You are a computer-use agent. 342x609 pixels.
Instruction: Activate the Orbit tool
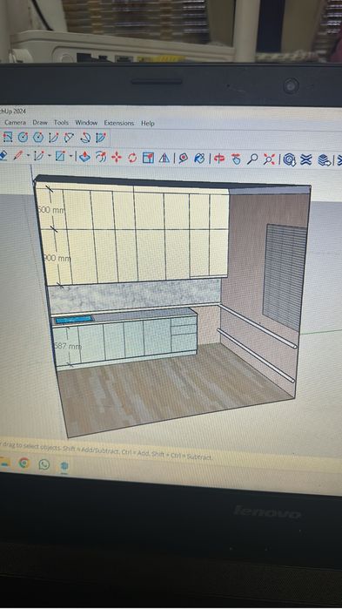219,159
